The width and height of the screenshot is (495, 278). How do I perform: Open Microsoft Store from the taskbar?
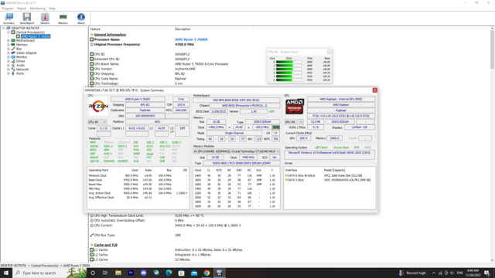pos(181,273)
